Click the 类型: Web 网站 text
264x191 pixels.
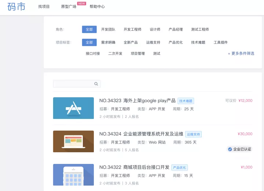coord(152,142)
